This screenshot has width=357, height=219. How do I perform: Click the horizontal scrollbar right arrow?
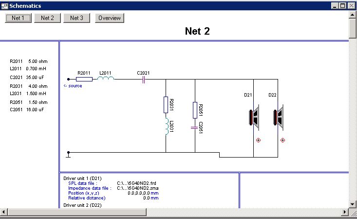(344, 212)
